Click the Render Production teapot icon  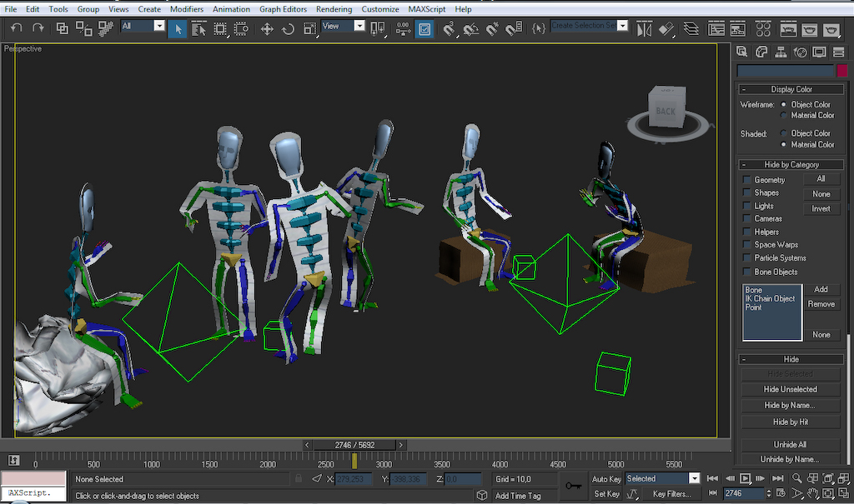point(831,28)
